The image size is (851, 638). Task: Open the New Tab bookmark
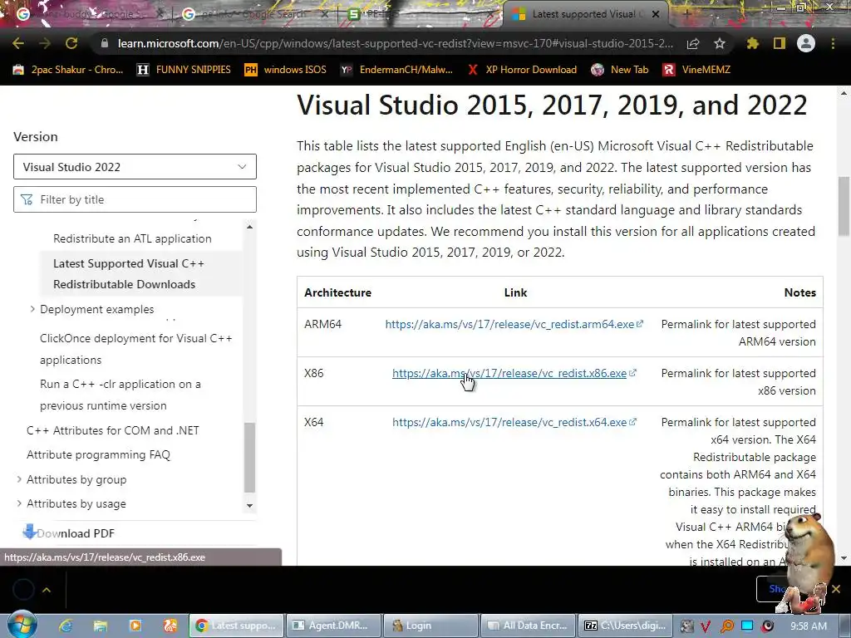620,70
